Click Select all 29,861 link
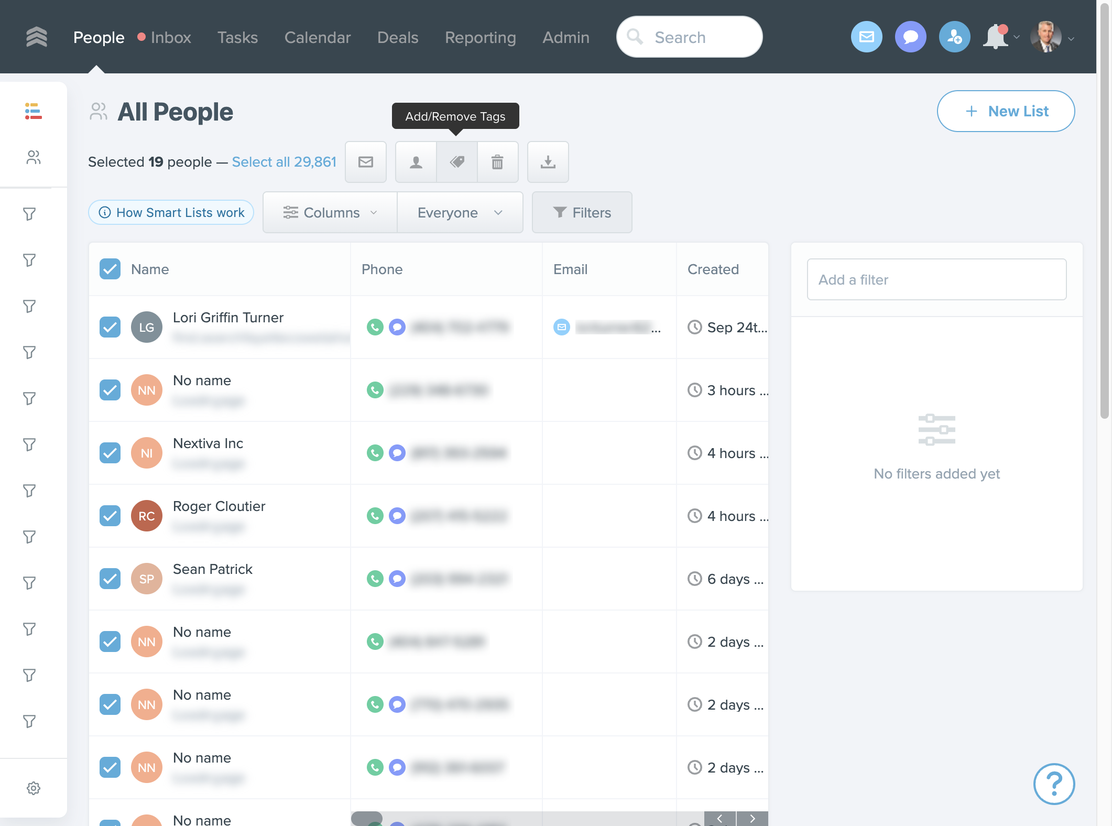This screenshot has width=1112, height=826. coord(284,162)
